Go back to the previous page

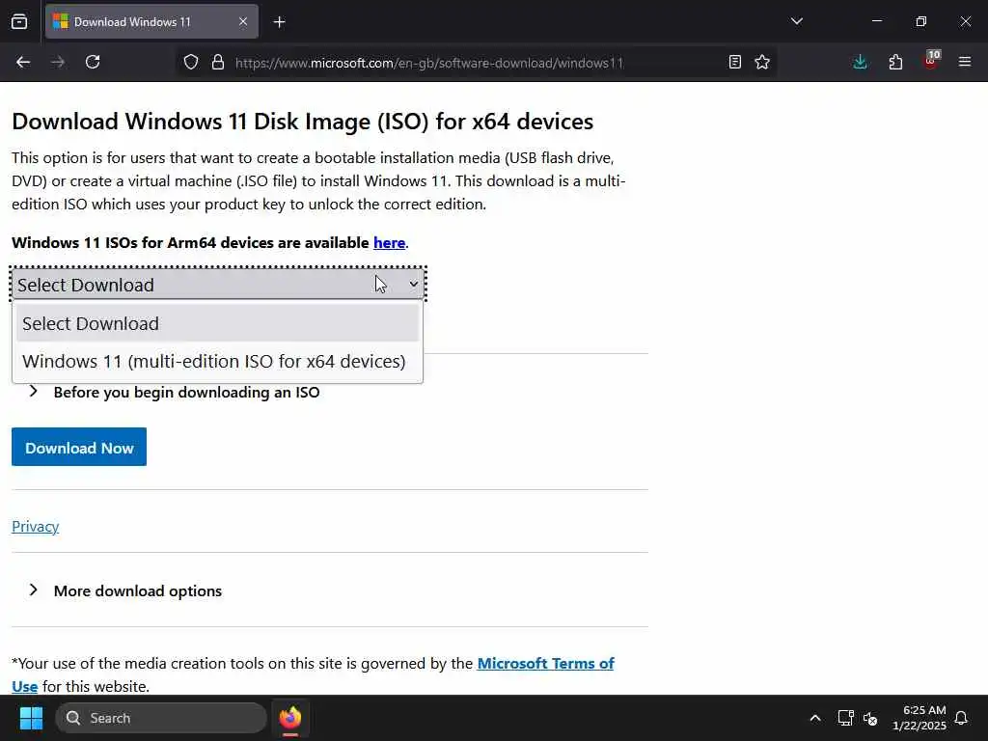23,62
